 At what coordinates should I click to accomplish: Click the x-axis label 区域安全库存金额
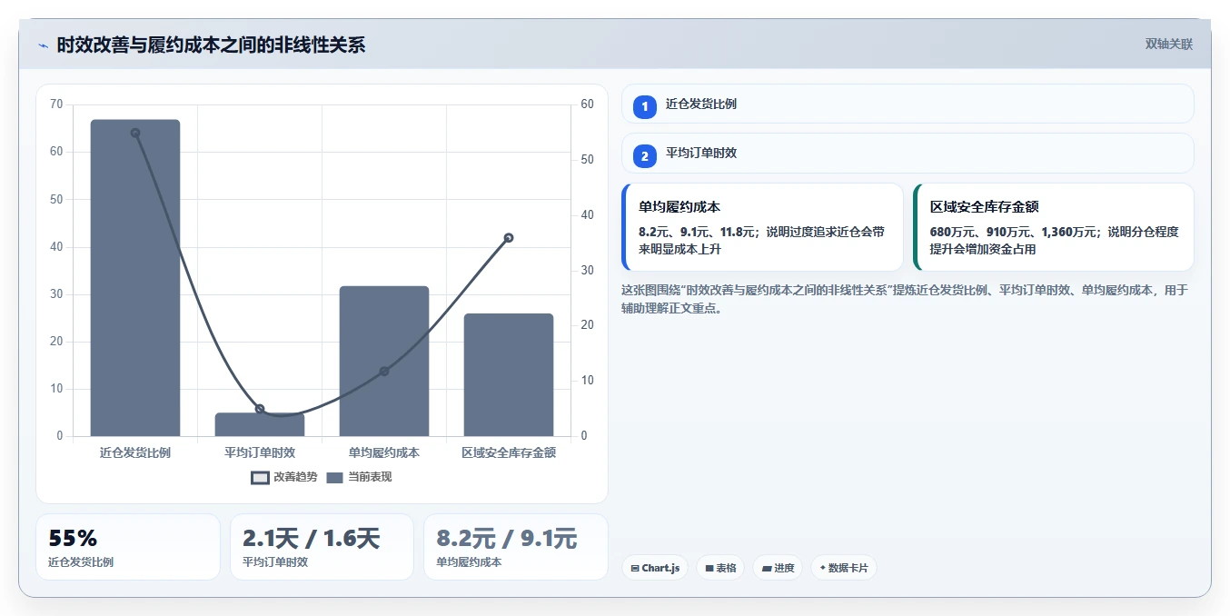tap(509, 452)
